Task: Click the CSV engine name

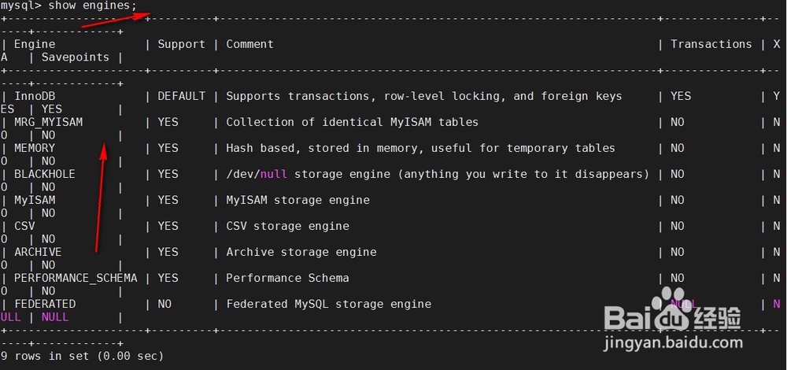Action: pos(24,226)
